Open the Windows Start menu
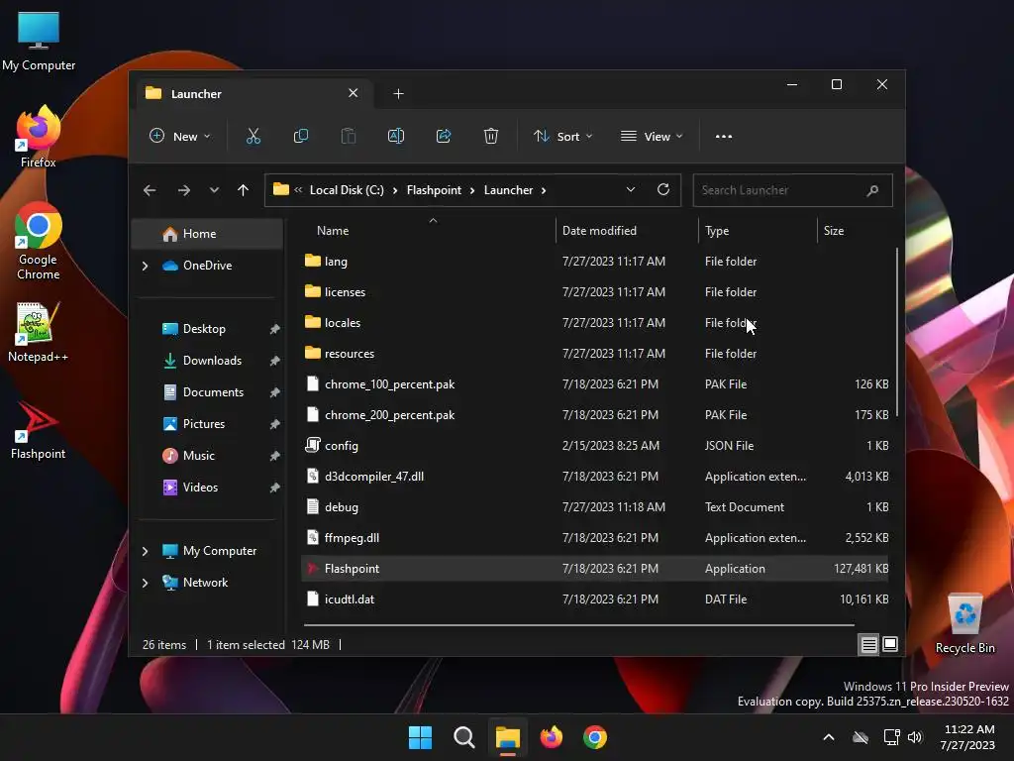 click(420, 737)
